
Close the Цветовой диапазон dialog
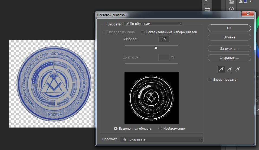pyautogui.click(x=248, y=14)
